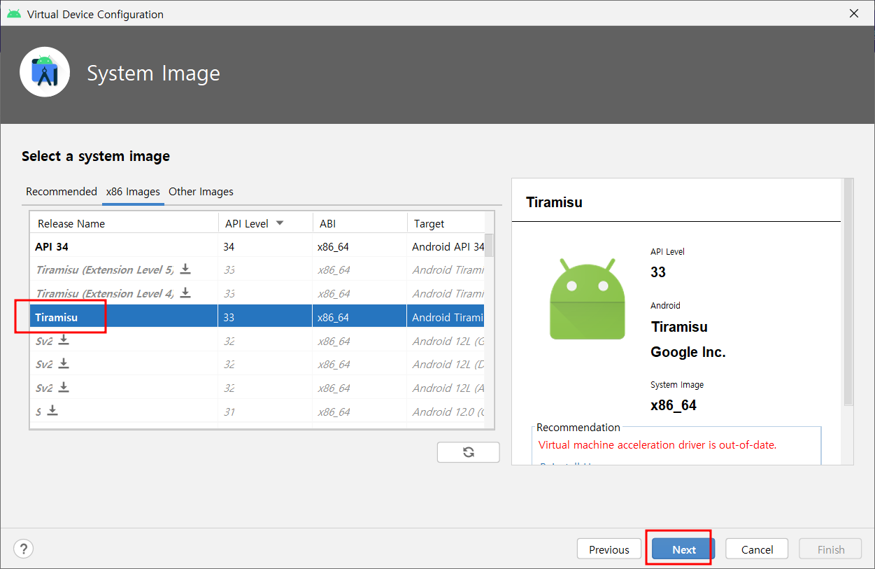The width and height of the screenshot is (875, 569).
Task: Click the Android Studio logo icon
Action: (x=45, y=72)
